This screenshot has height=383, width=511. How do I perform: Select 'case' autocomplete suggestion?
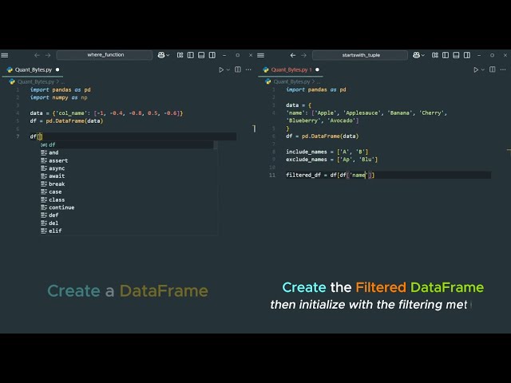pos(127,191)
